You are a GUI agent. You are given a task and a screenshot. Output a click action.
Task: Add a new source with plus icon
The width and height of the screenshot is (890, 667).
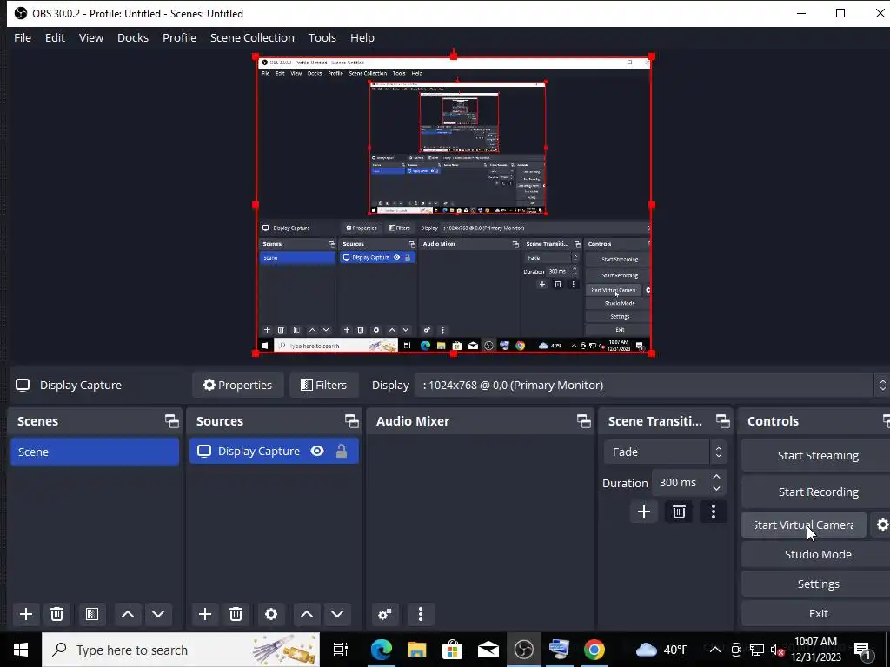pyautogui.click(x=205, y=614)
